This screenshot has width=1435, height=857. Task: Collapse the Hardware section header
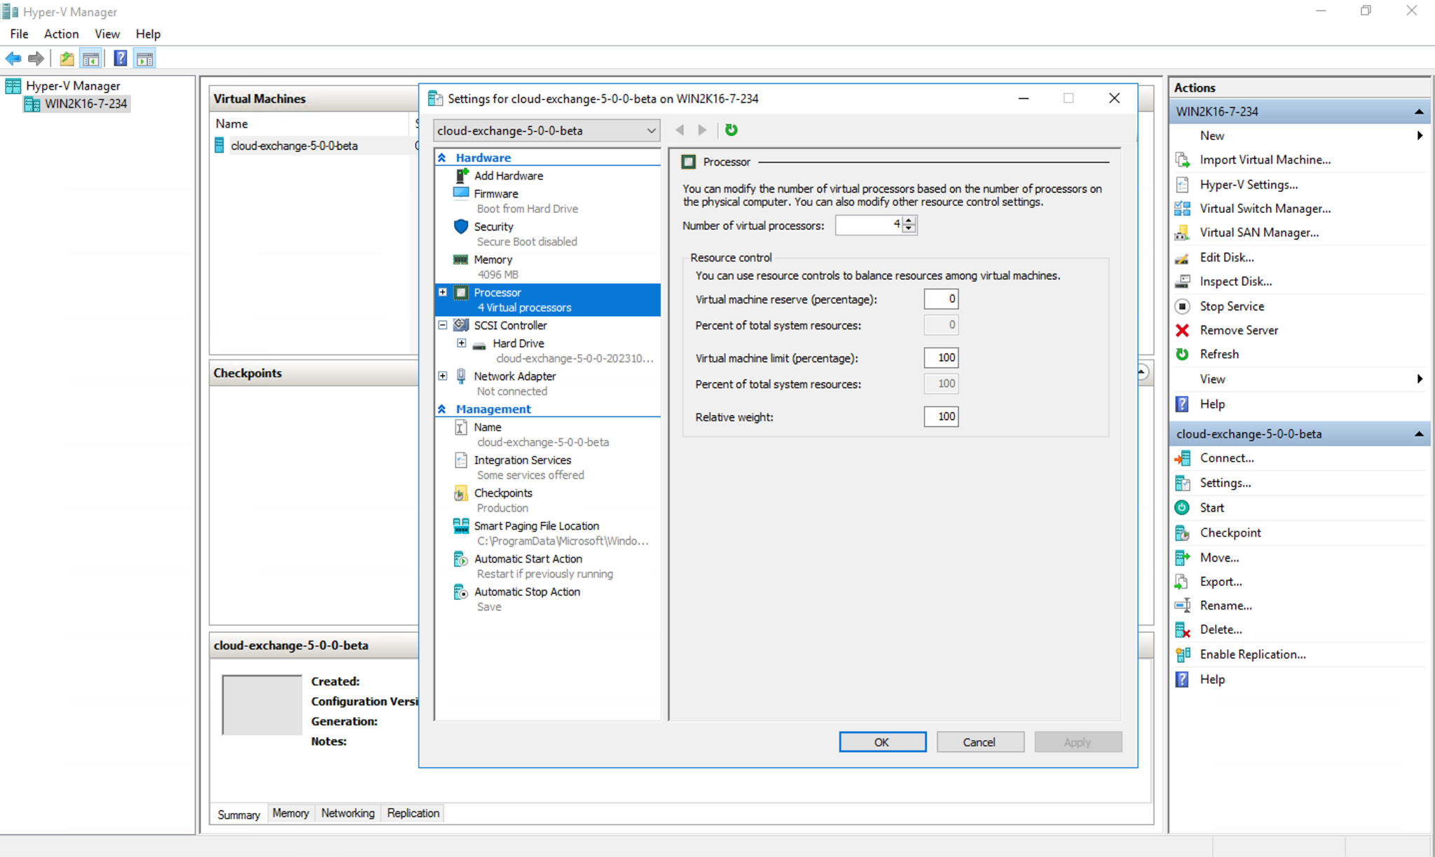[442, 158]
